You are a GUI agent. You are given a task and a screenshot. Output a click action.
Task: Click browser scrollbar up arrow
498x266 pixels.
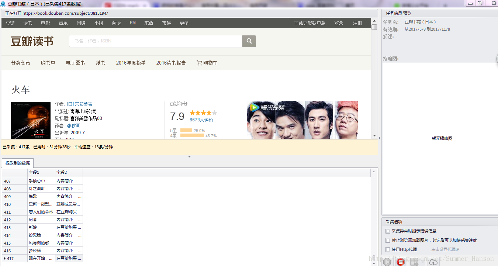[x=374, y=21]
